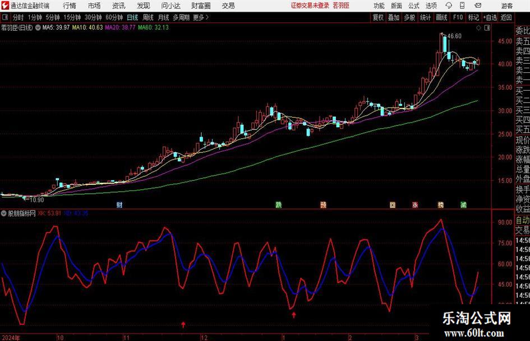Click the MA20: 38.77 indicator value
This screenshot has width=530, height=341.
tap(121, 27)
